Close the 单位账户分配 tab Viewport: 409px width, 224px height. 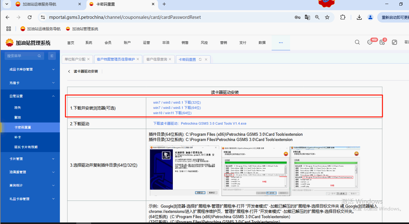coord(88,59)
